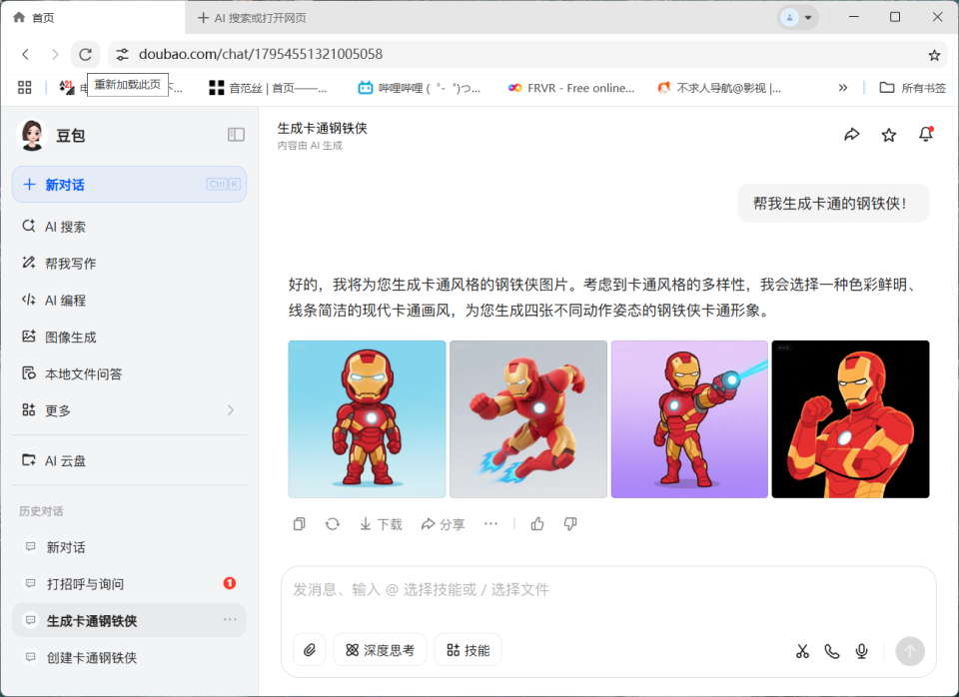The image size is (959, 697).
Task: Open AI 云盘 in sidebar
Action: click(129, 460)
